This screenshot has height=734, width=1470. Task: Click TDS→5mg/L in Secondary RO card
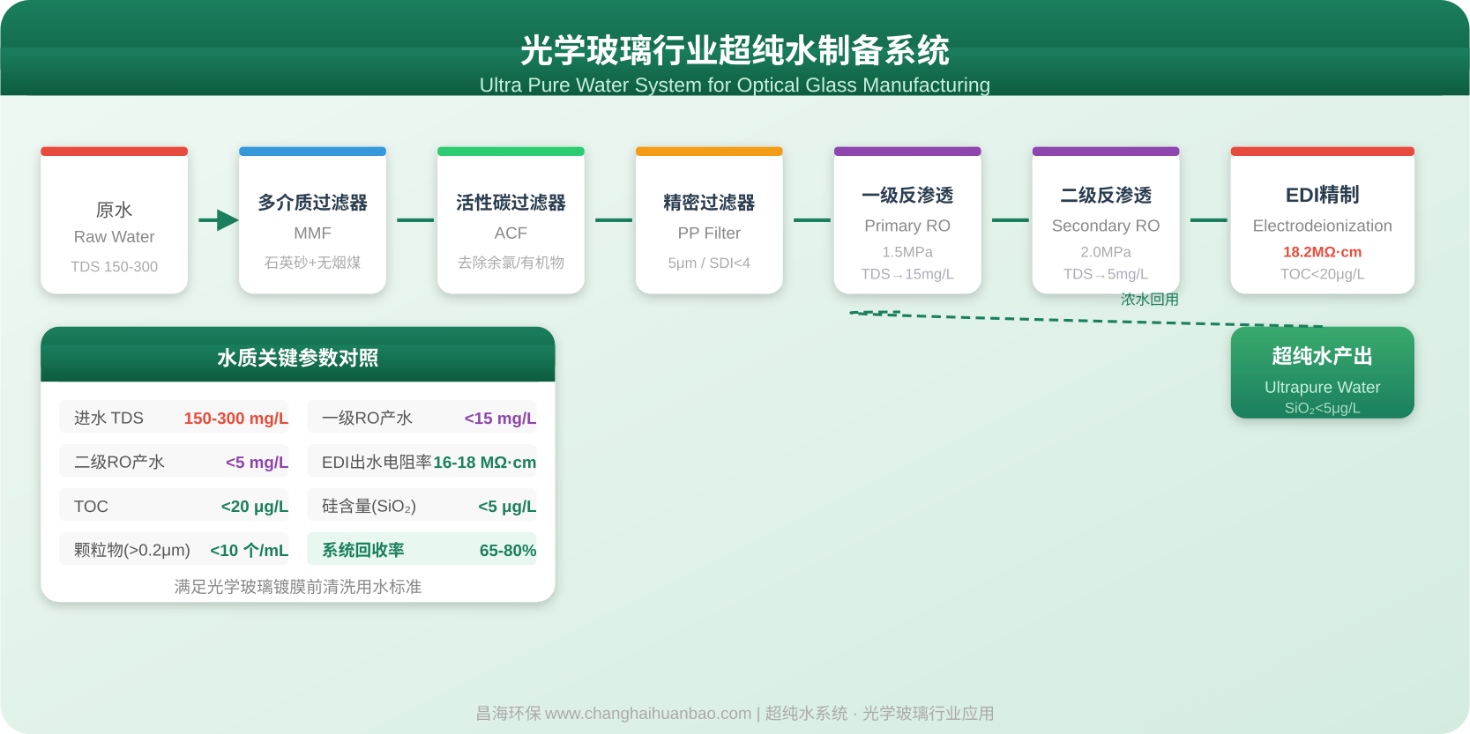(1106, 274)
